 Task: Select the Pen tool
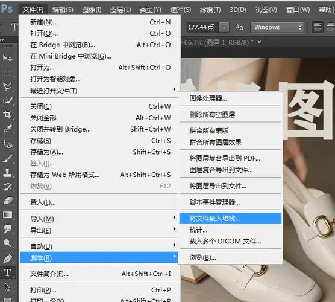tap(8, 259)
